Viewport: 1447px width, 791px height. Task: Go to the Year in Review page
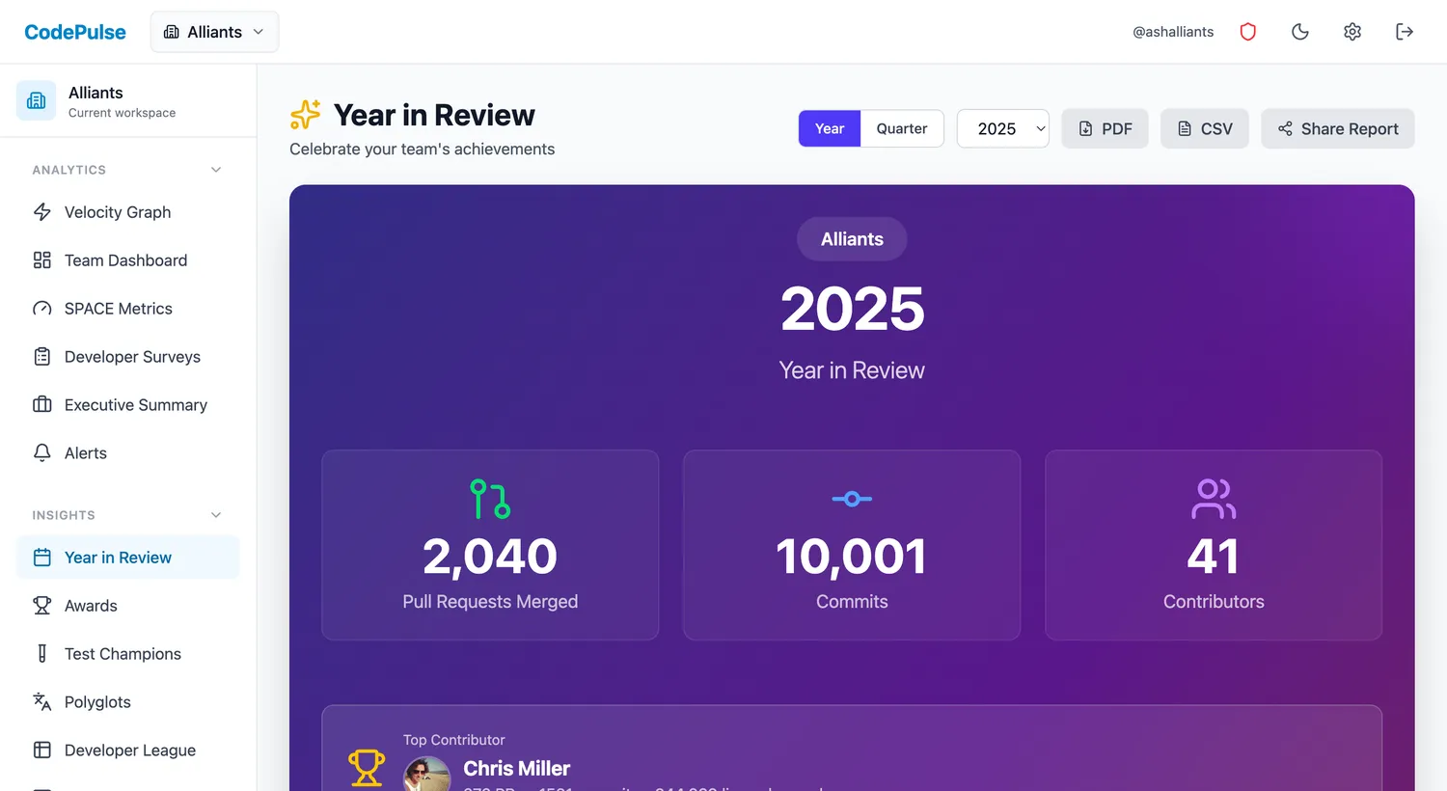pyautogui.click(x=117, y=558)
